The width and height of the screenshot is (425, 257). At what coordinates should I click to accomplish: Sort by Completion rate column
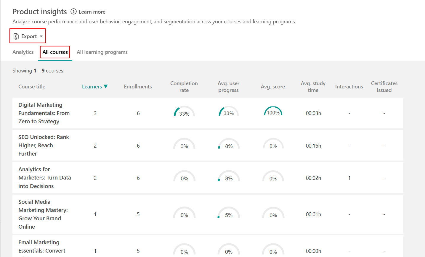point(184,87)
